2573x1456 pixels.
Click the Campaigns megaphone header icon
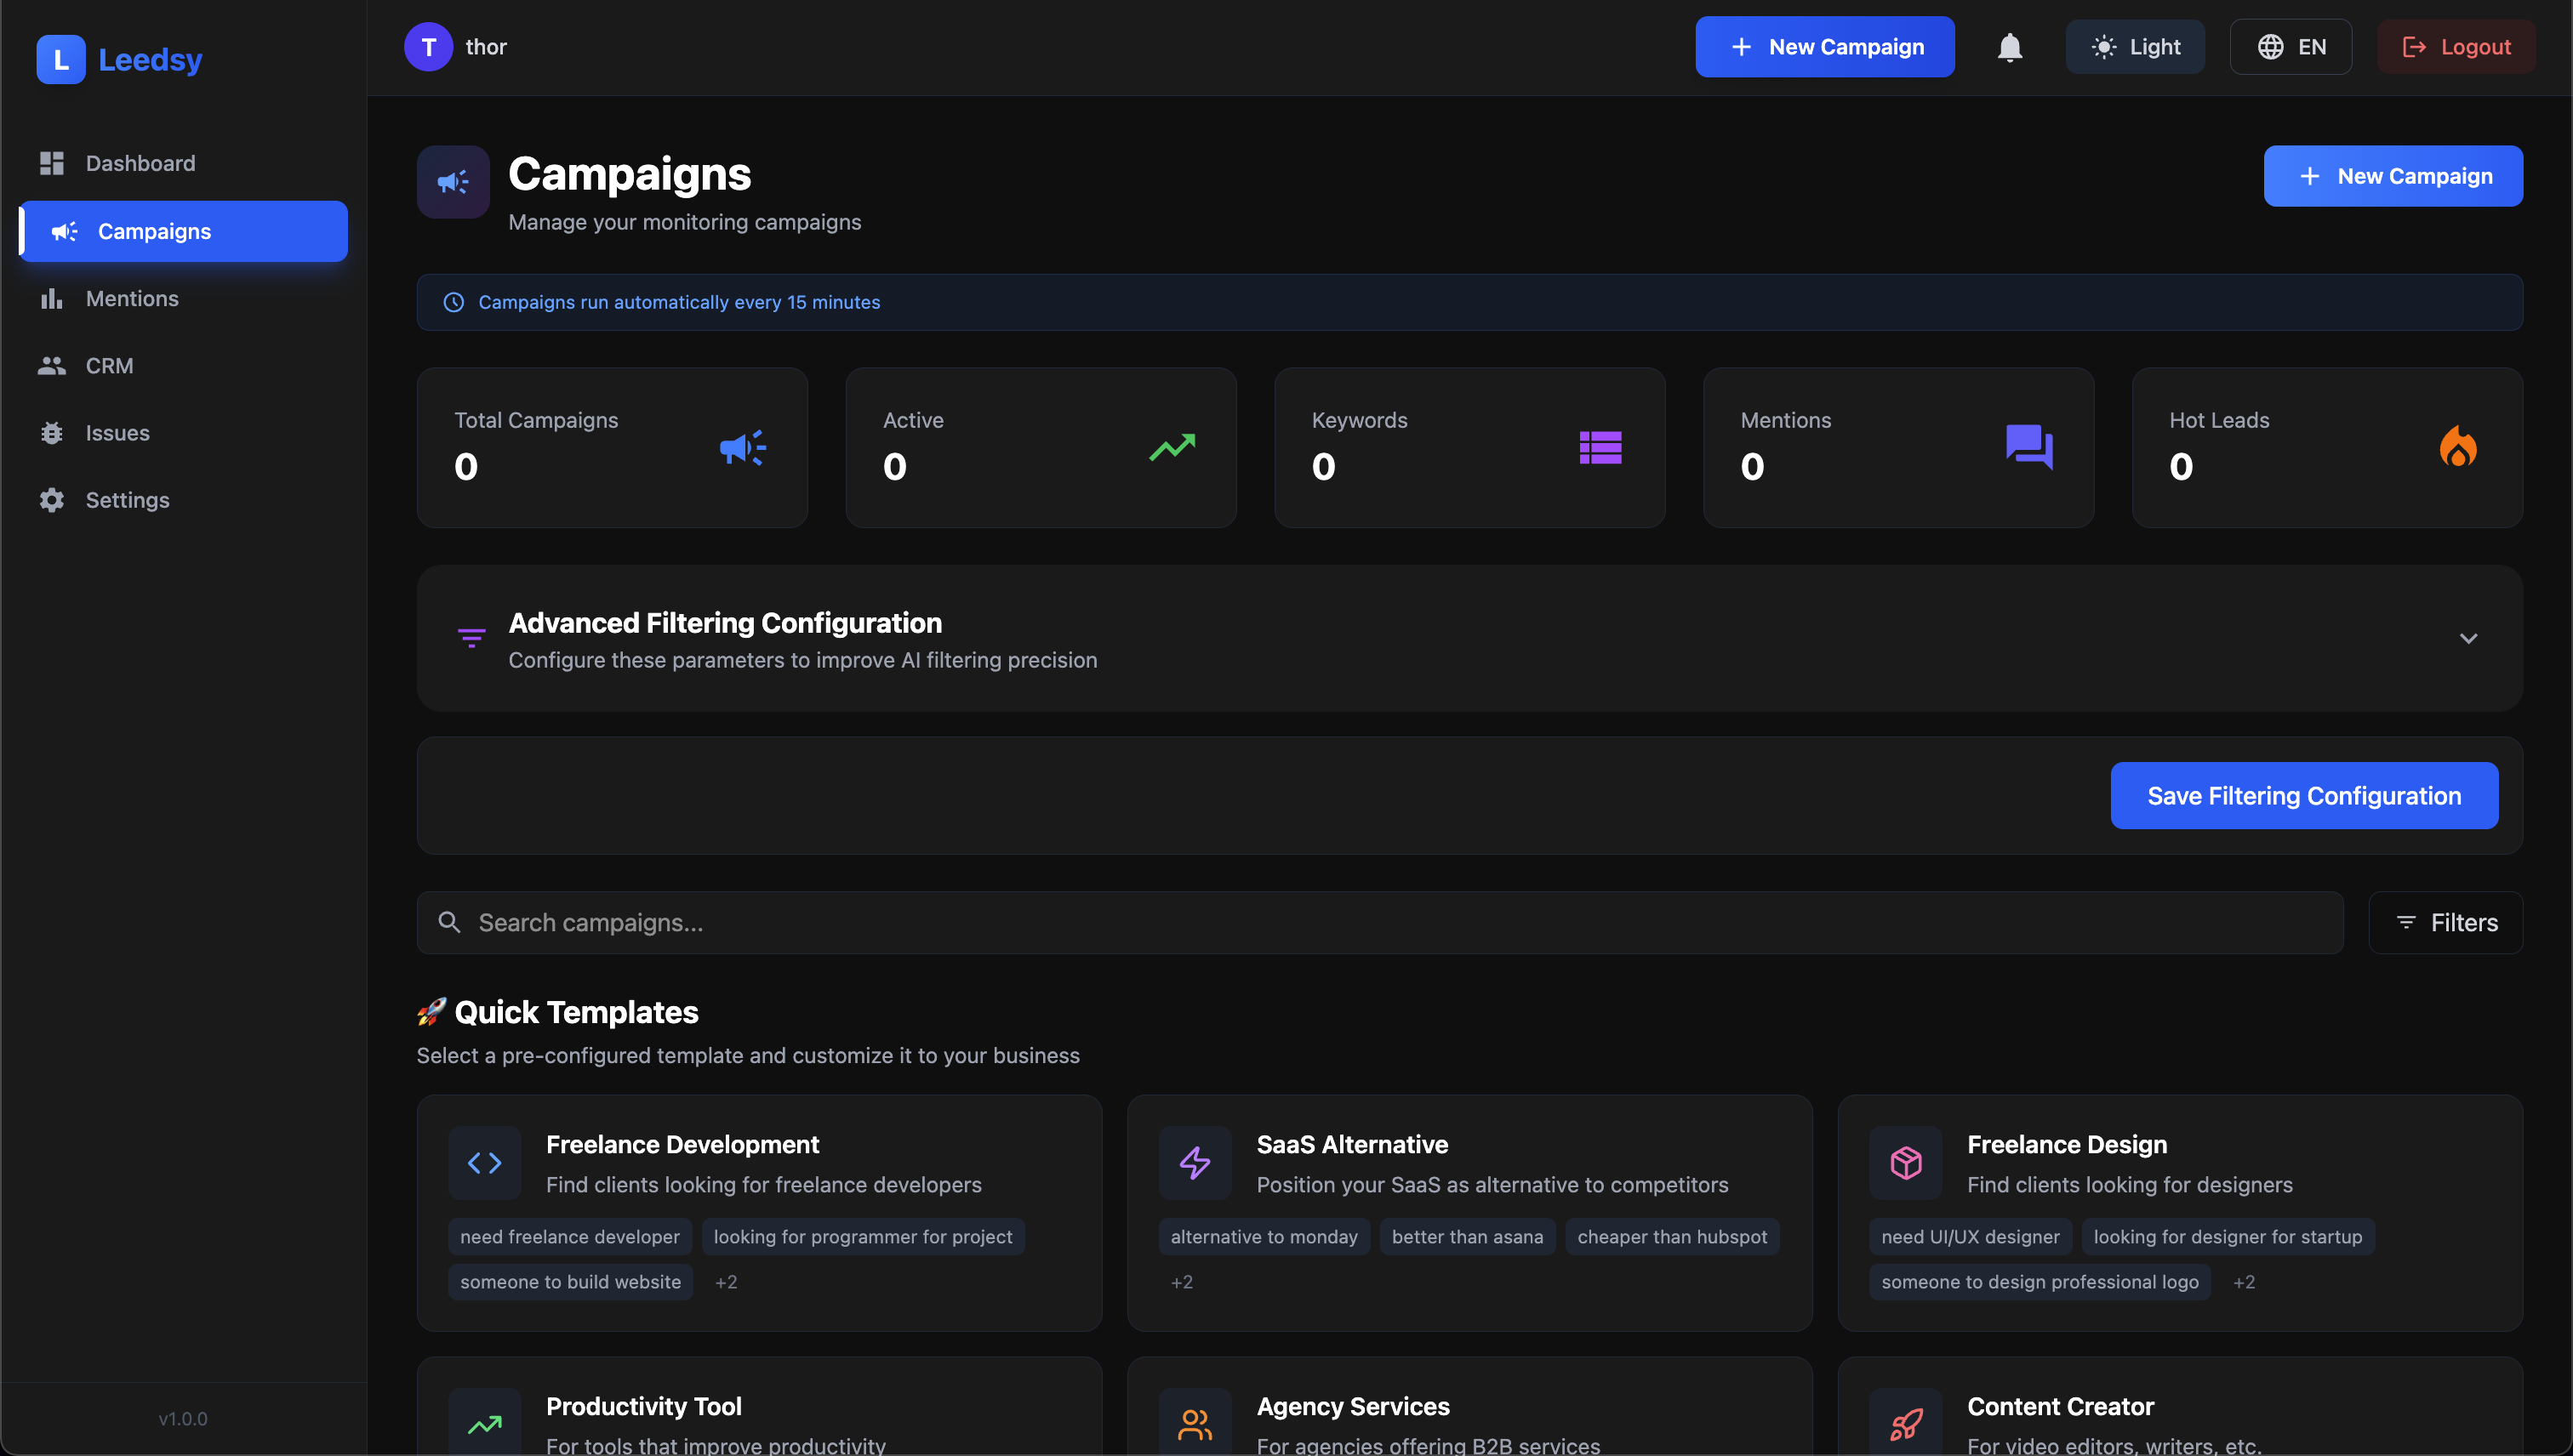pos(452,181)
